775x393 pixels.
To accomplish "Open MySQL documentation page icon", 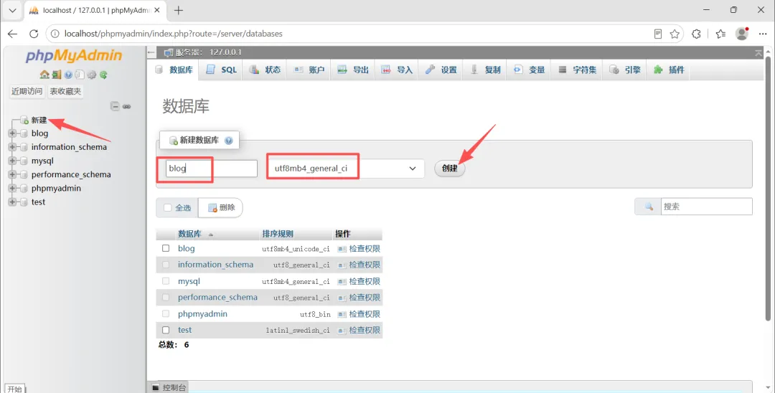I will pyautogui.click(x=80, y=75).
